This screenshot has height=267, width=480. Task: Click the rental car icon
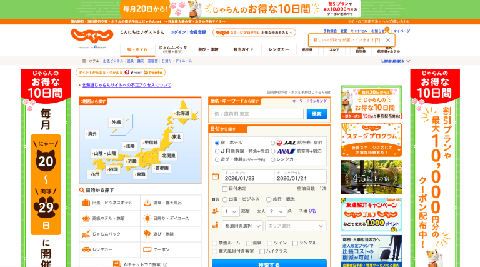pyautogui.click(x=86, y=249)
